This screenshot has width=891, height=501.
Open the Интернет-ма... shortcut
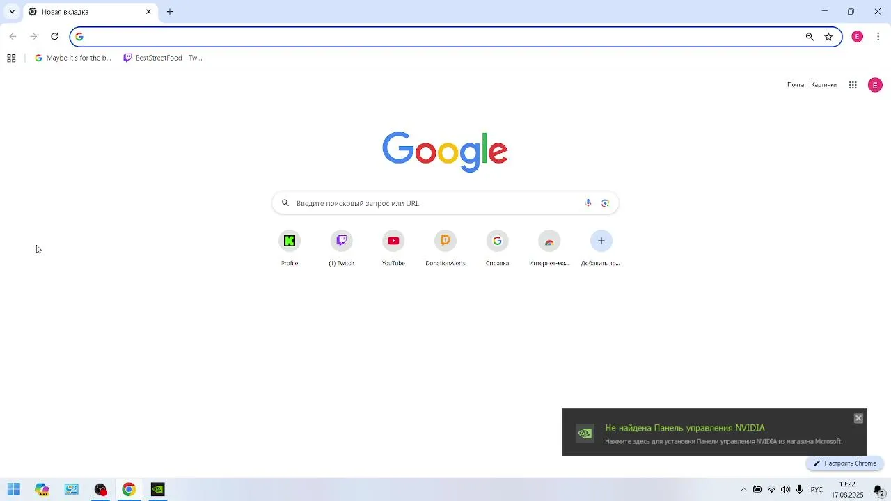click(549, 248)
